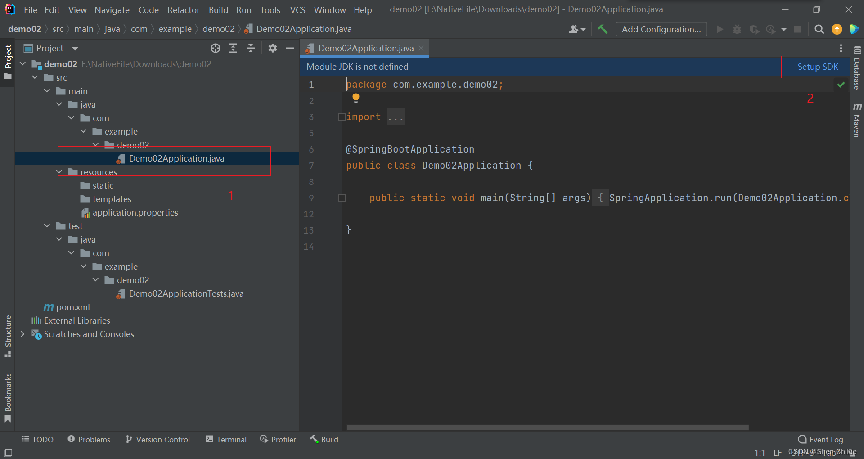Image resolution: width=864 pixels, height=459 pixels.
Task: Open the Build menu
Action: [218, 10]
